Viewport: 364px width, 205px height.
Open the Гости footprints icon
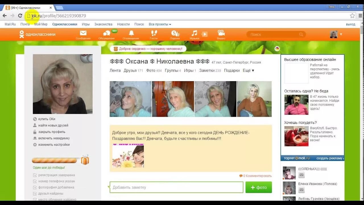[154, 34]
